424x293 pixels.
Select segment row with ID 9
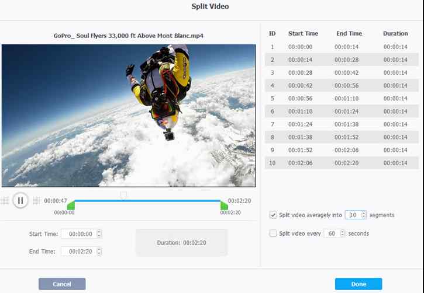tap(342, 150)
